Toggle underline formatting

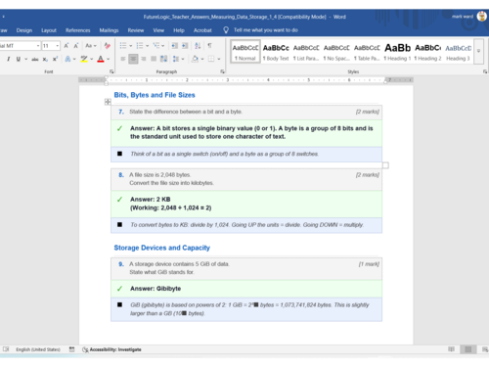click(19, 59)
